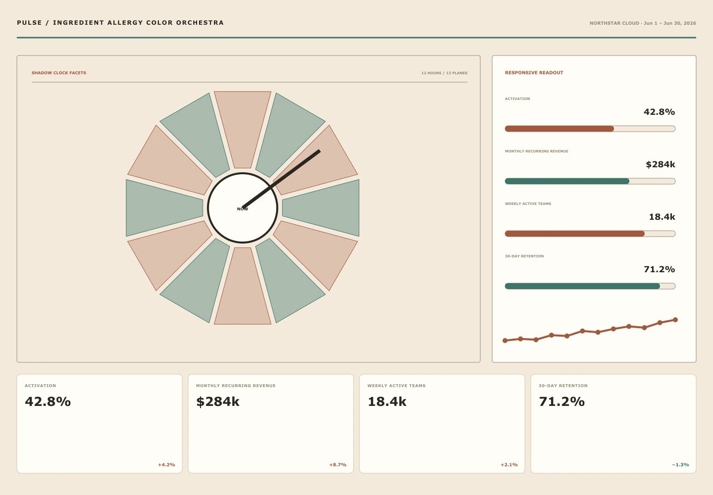
Task: Click the dark clock hand
Action: (281, 179)
